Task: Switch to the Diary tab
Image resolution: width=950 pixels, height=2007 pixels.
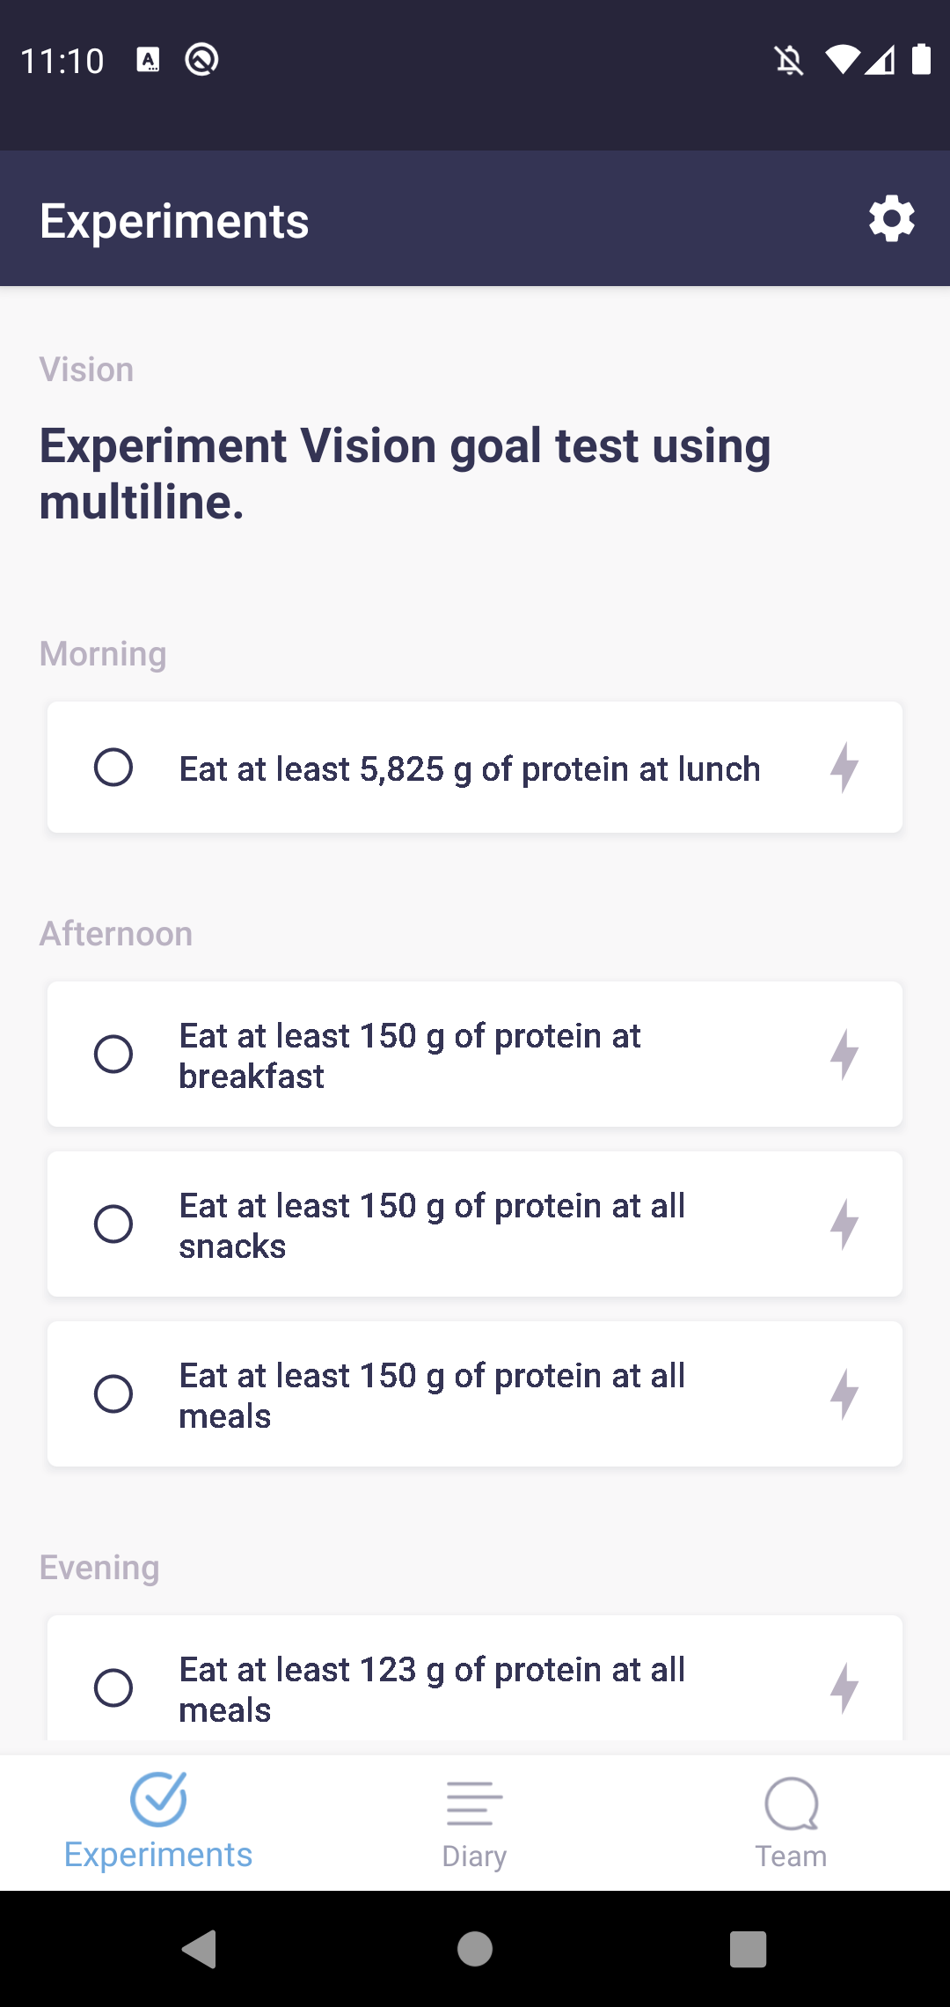Action: (474, 1822)
